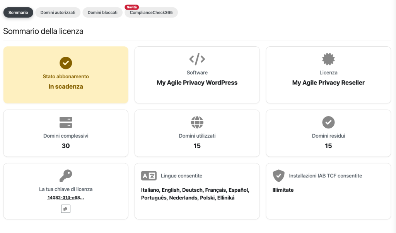Click the red Novità badge
The height and width of the screenshot is (233, 396).
coord(132,7)
